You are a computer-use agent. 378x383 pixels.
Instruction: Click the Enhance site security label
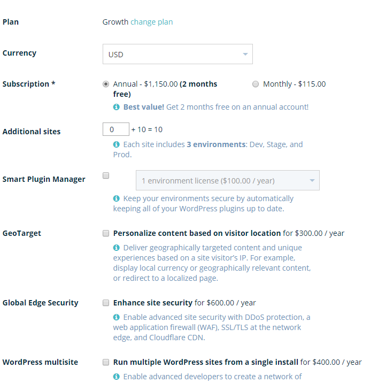pos(152,303)
